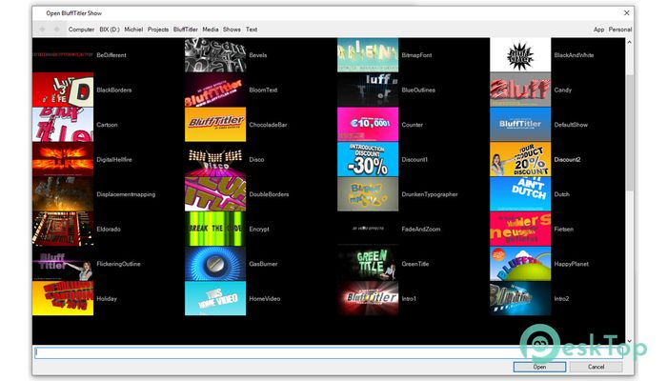This screenshot has width=667, height=381.
Task: Close the Open BluffTitler Show dialog
Action: [627, 13]
